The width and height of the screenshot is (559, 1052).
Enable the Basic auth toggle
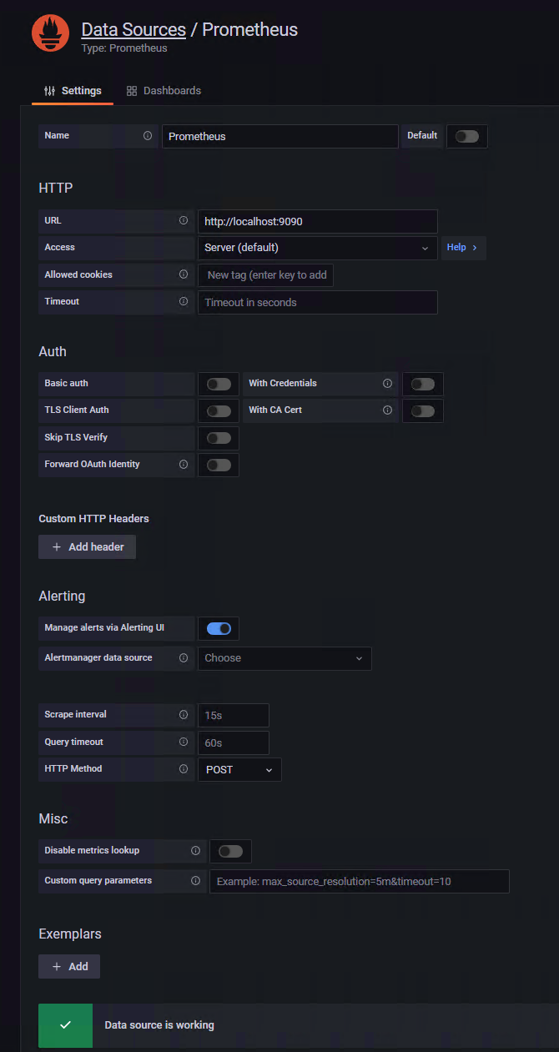tap(219, 384)
